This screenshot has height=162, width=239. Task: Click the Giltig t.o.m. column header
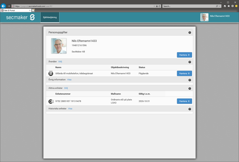144,94
